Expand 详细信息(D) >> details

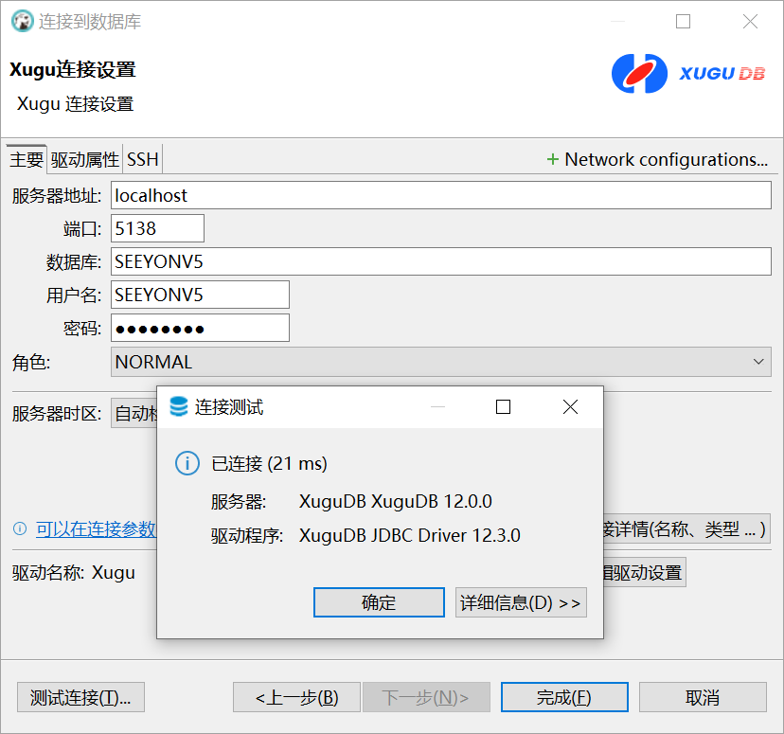(x=521, y=602)
